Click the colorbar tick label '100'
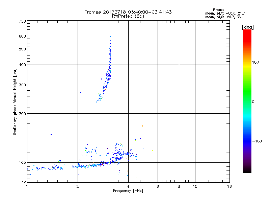This screenshot has height=203, width=270. tap(255, 62)
